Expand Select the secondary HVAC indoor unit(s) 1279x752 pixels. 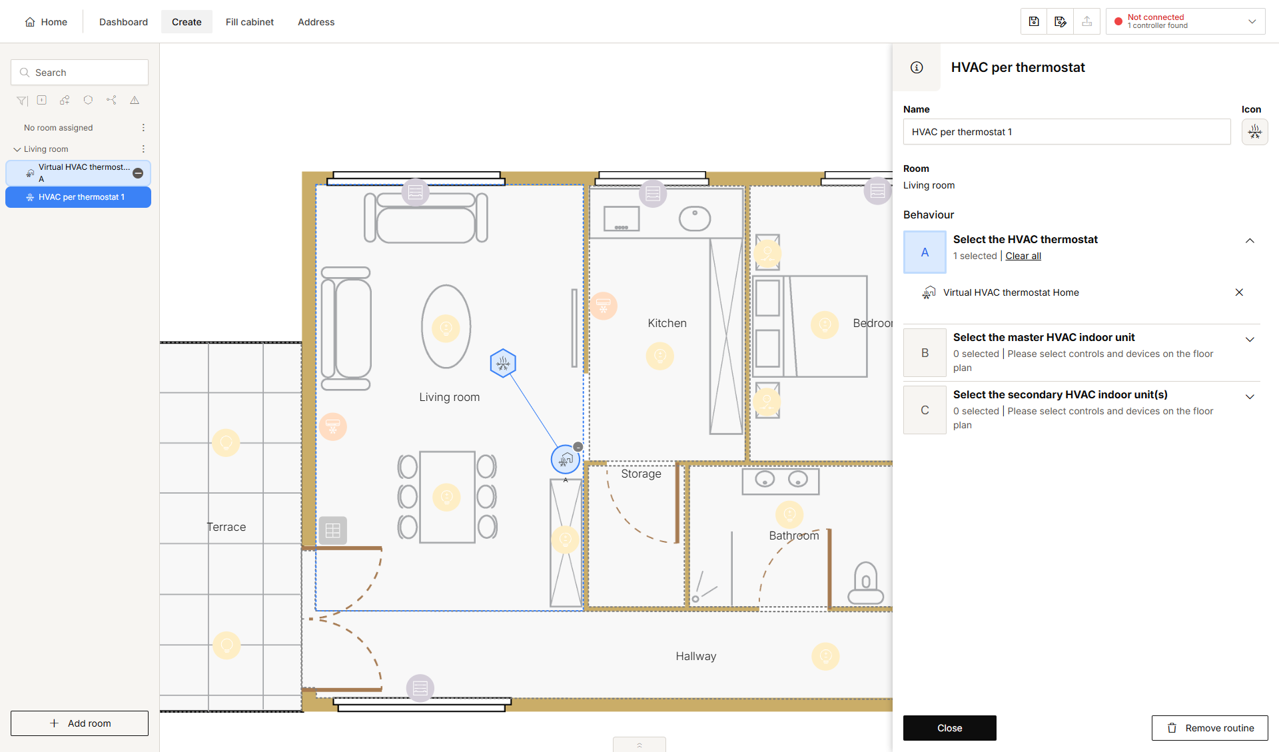tap(1250, 396)
